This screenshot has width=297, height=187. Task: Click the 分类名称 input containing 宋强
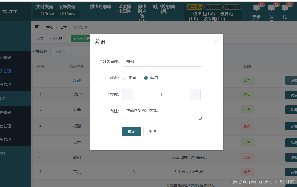tap(162, 61)
